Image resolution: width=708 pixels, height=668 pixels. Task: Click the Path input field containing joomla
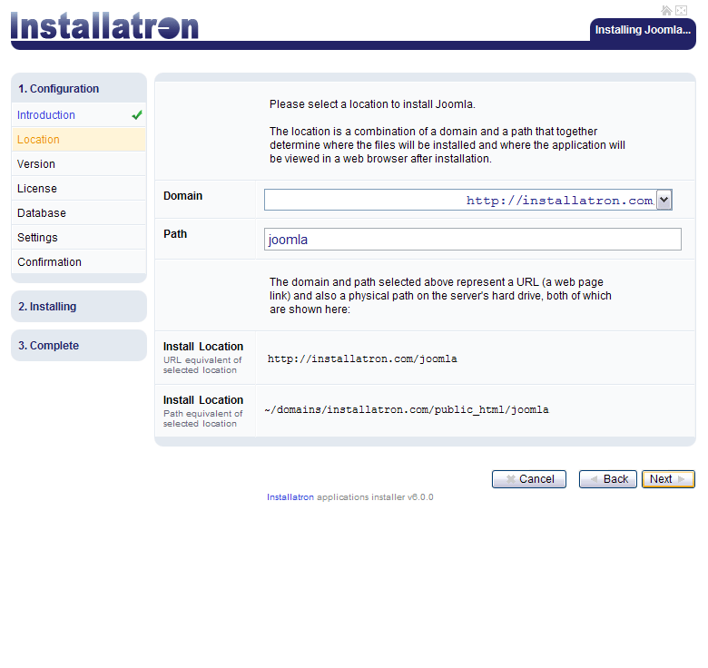pyautogui.click(x=472, y=240)
